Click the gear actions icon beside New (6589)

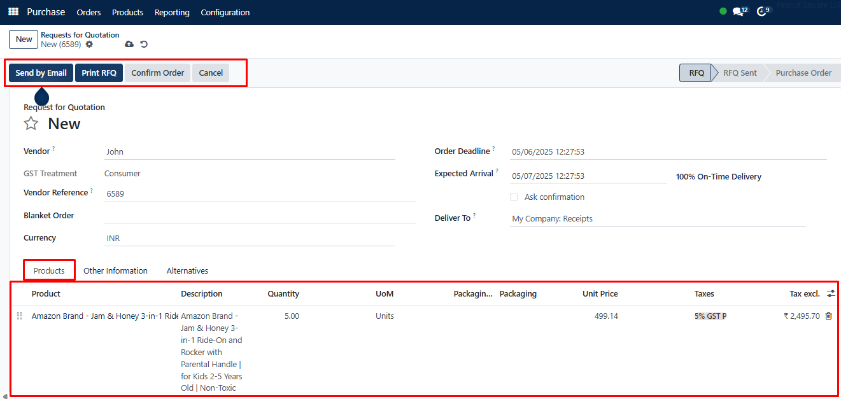point(89,45)
